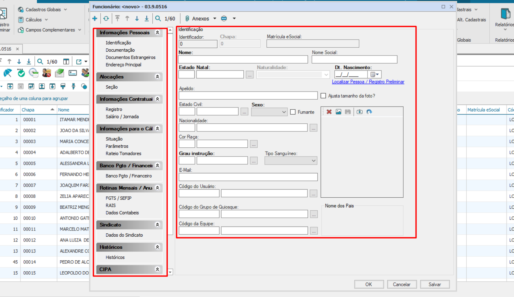This screenshot has height=297, width=514.
Task: Click the magnifier search icon beside 1/60
Action: [x=158, y=19]
